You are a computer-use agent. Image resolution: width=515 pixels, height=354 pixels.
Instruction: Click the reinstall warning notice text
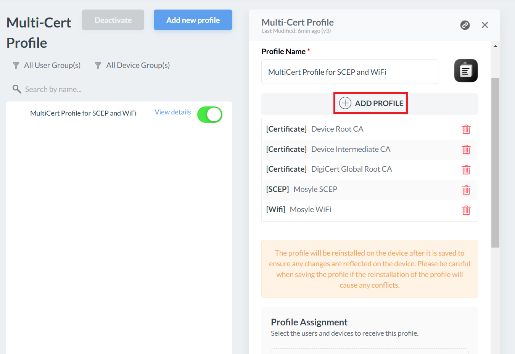(x=370, y=269)
